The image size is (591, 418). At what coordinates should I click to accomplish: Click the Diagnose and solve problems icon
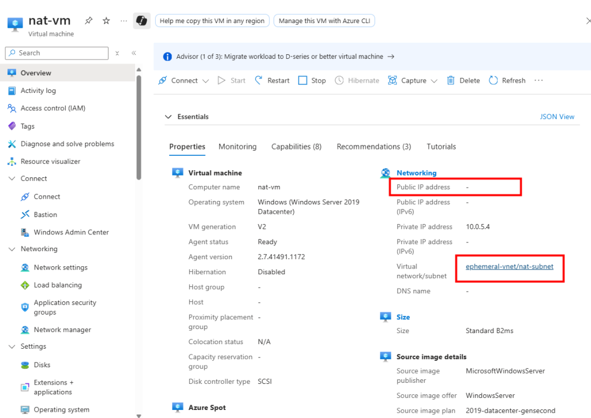(x=12, y=144)
